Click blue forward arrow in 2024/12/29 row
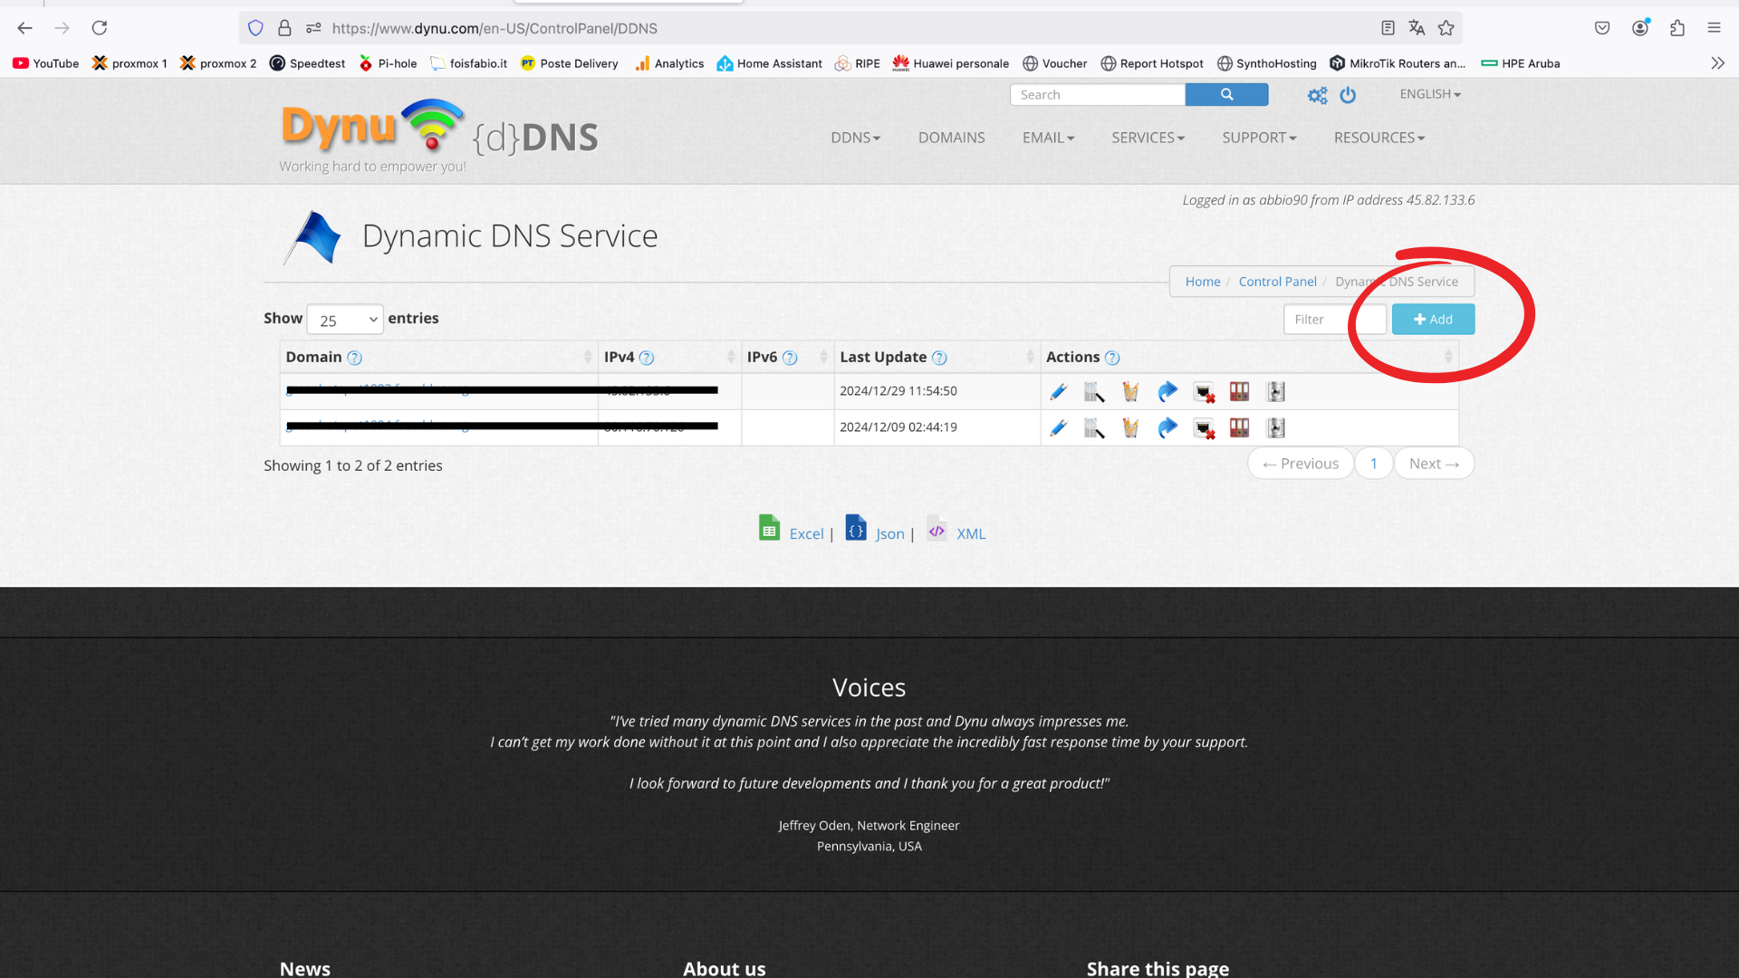Viewport: 1739px width, 978px height. click(1167, 391)
